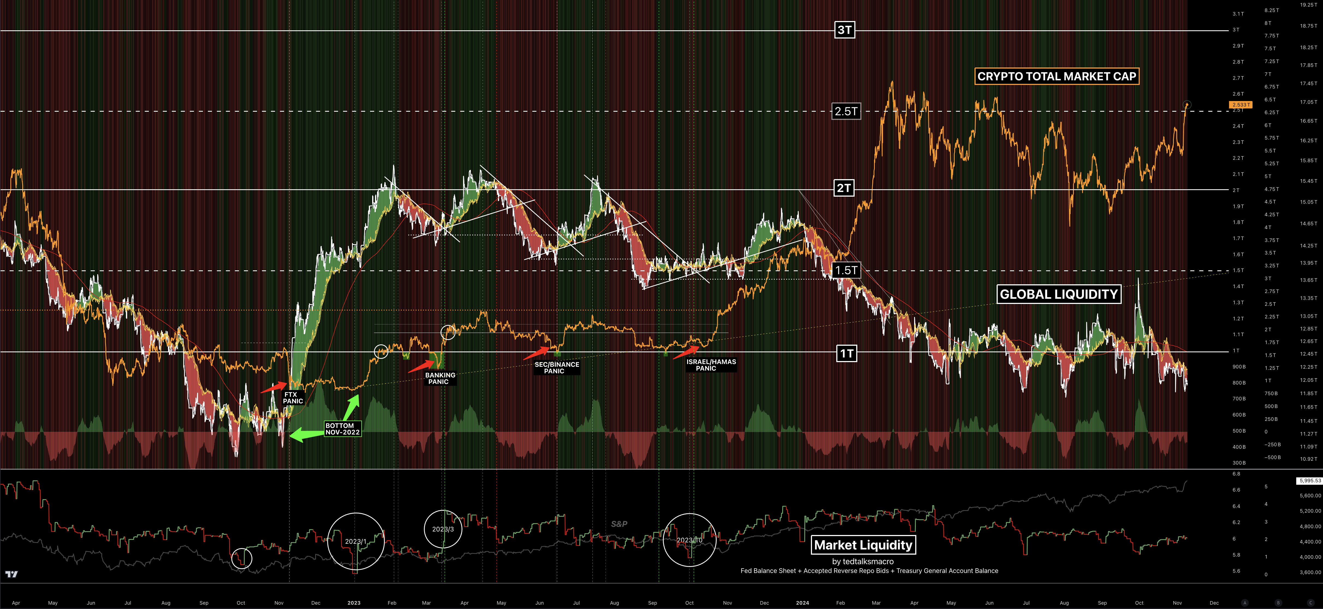
Task: Click the 2024 label on the time axis
Action: click(802, 603)
